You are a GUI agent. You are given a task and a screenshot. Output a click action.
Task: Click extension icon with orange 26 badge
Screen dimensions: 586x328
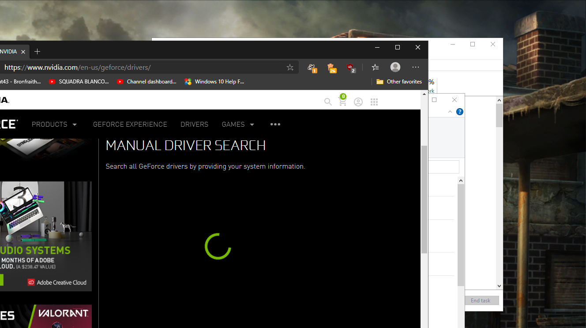point(331,68)
